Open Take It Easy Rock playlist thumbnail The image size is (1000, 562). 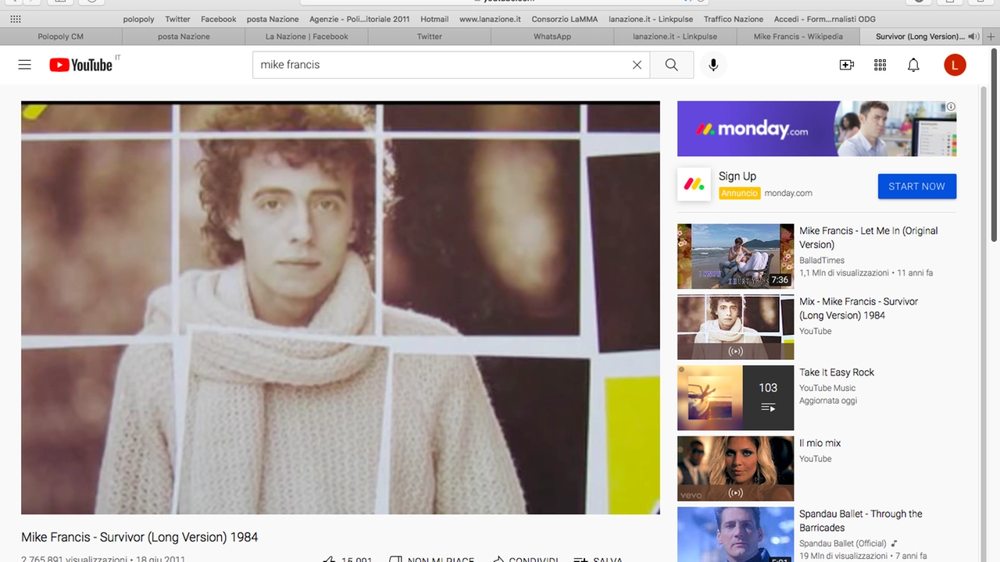[x=735, y=398]
